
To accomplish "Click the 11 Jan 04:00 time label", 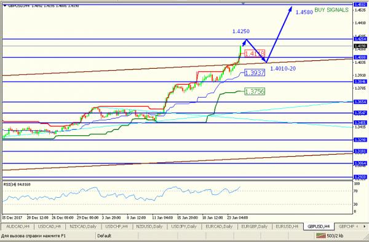I will click(x=162, y=218).
